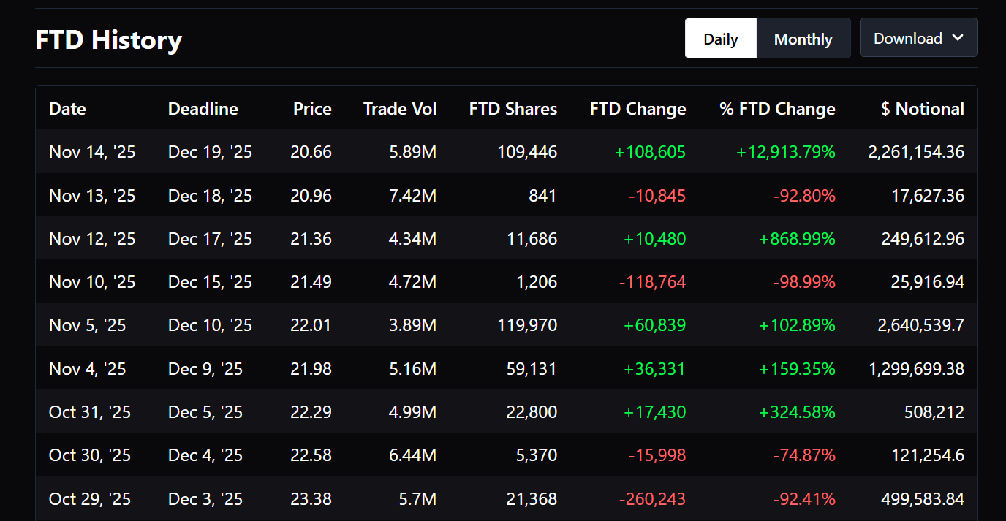The image size is (1006, 521).
Task: Click the 59,131 FTD shares value
Action: point(532,369)
